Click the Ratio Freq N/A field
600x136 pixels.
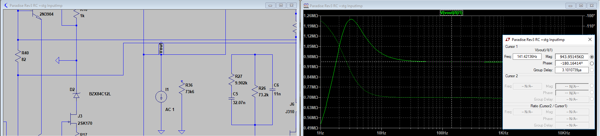coord(527,112)
